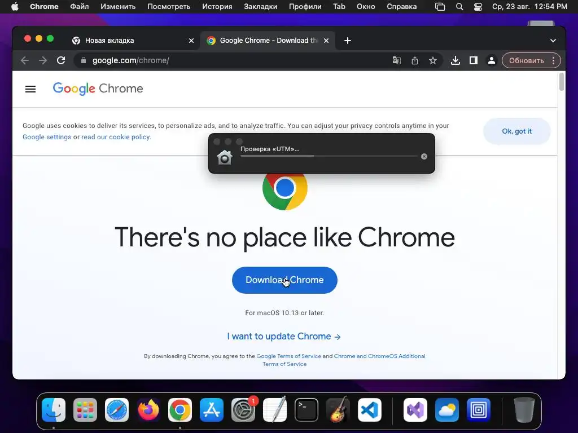Open App Store from the Dock
The image size is (578, 433).
point(212,409)
